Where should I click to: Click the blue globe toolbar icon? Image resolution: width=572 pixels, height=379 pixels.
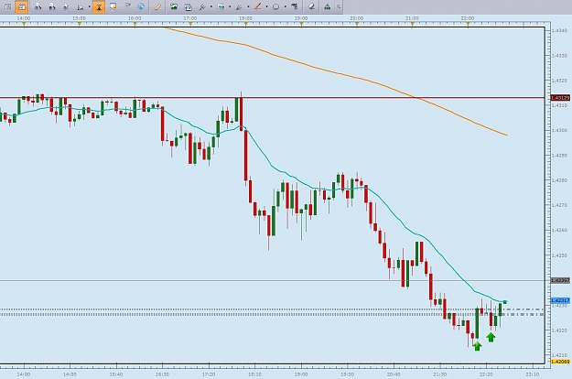pyautogui.click(x=141, y=6)
